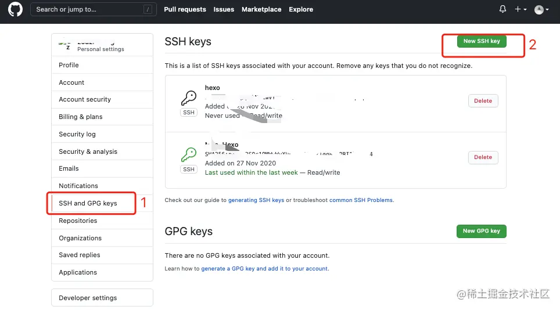Open Notifications settings in the sidebar
Image resolution: width=560 pixels, height=310 pixels.
point(102,186)
